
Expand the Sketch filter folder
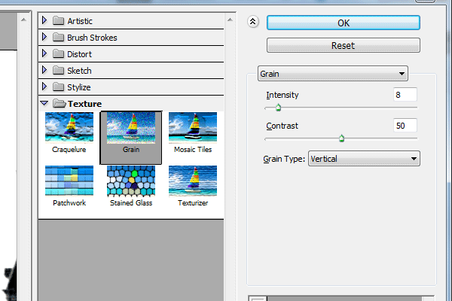pyautogui.click(x=44, y=70)
